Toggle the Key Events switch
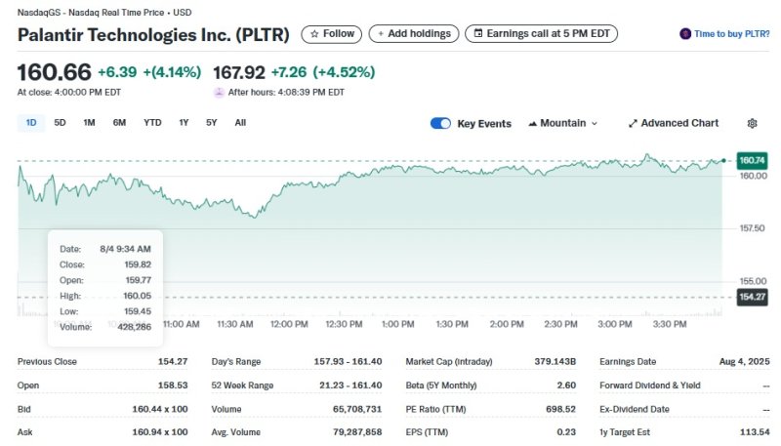Image resolution: width=781 pixels, height=446 pixels. coord(440,124)
